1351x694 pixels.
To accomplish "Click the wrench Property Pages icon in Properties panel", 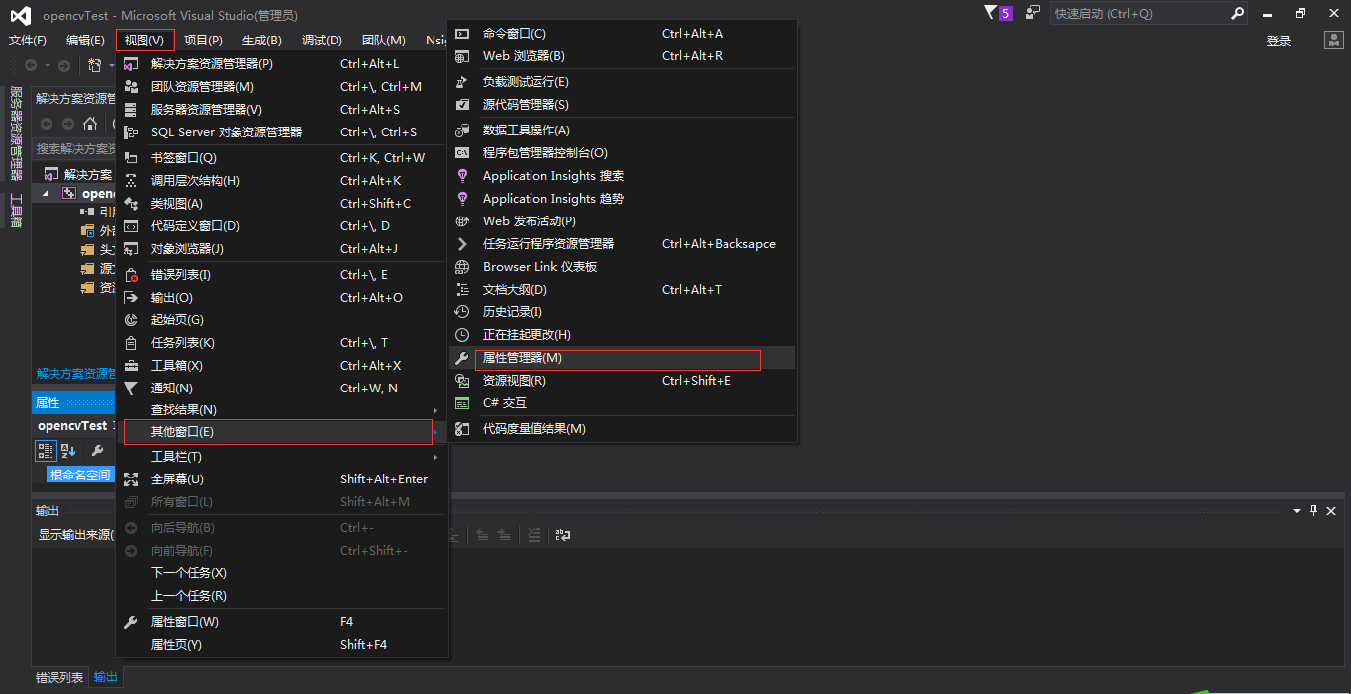I will click(x=98, y=450).
